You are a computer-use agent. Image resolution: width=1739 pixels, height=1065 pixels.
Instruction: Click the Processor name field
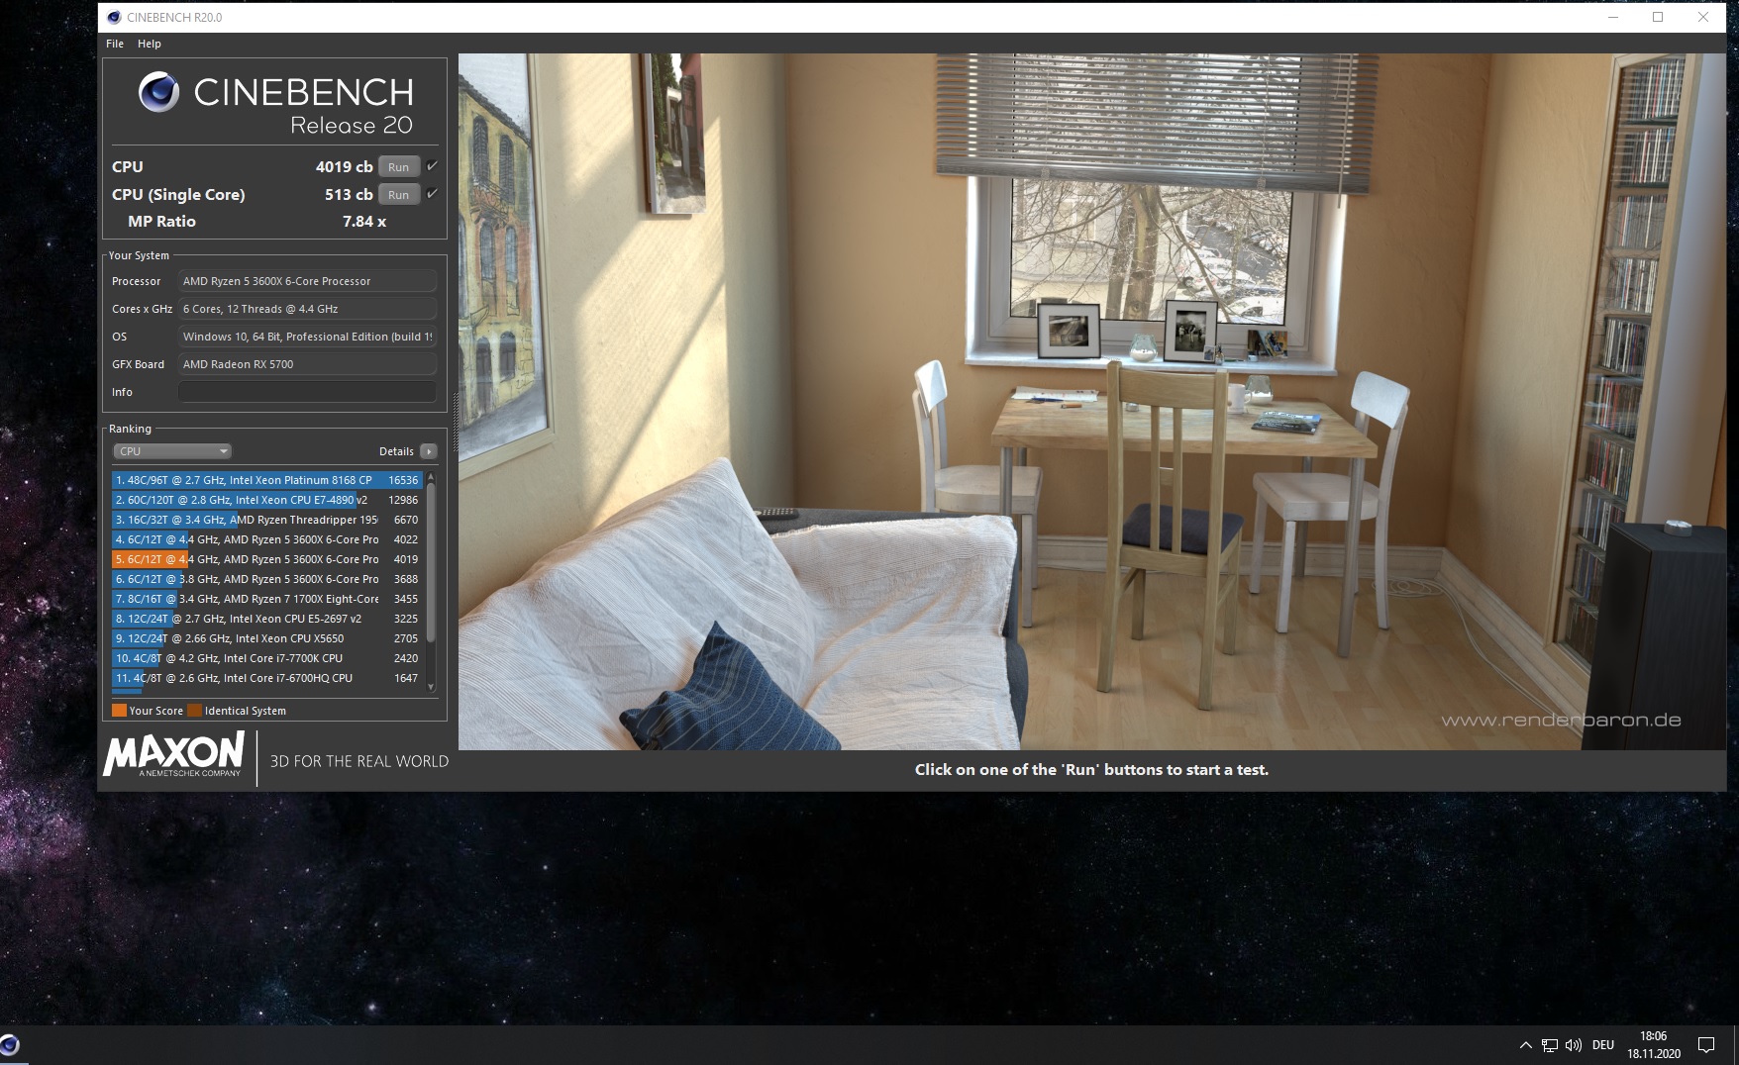tap(307, 281)
